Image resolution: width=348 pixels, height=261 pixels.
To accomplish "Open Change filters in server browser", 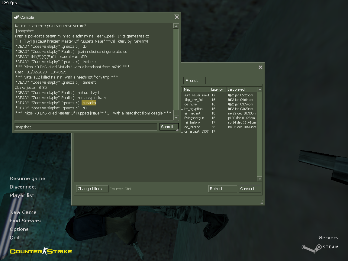I will tap(92, 188).
